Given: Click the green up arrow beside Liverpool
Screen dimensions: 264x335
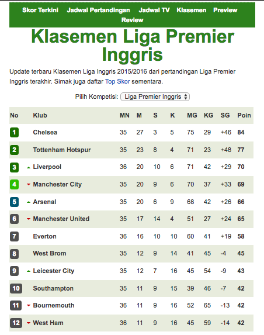Looking at the screenshot, I should click(x=29, y=167).
